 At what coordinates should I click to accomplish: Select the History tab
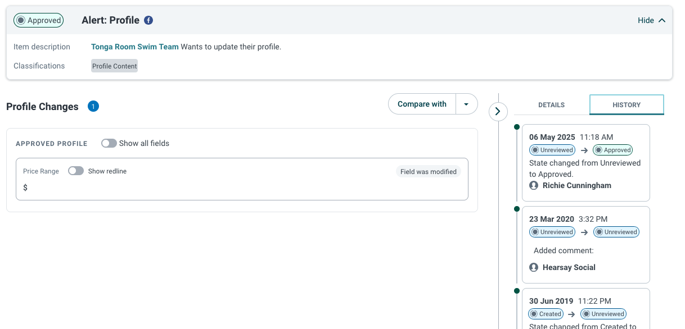coord(627,105)
